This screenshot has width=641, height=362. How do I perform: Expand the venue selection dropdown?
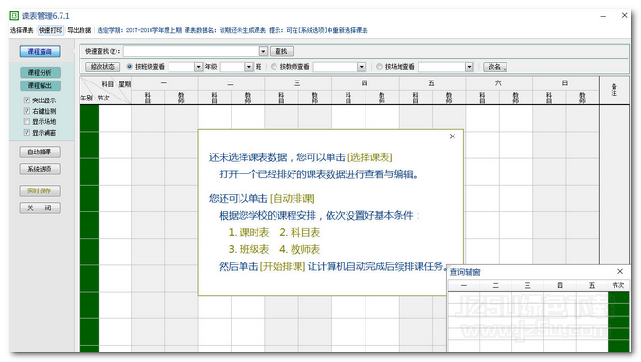pos(470,66)
